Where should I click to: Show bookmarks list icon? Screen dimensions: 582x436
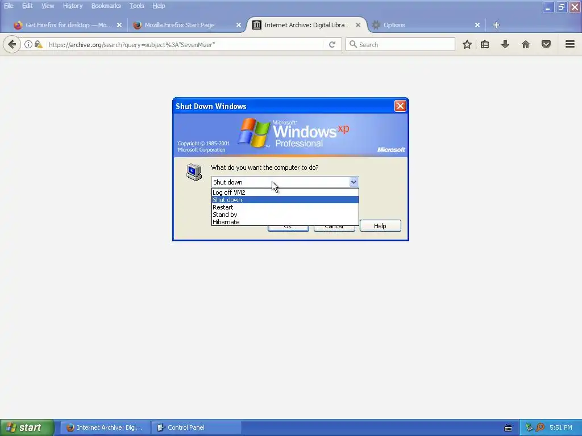tap(485, 44)
